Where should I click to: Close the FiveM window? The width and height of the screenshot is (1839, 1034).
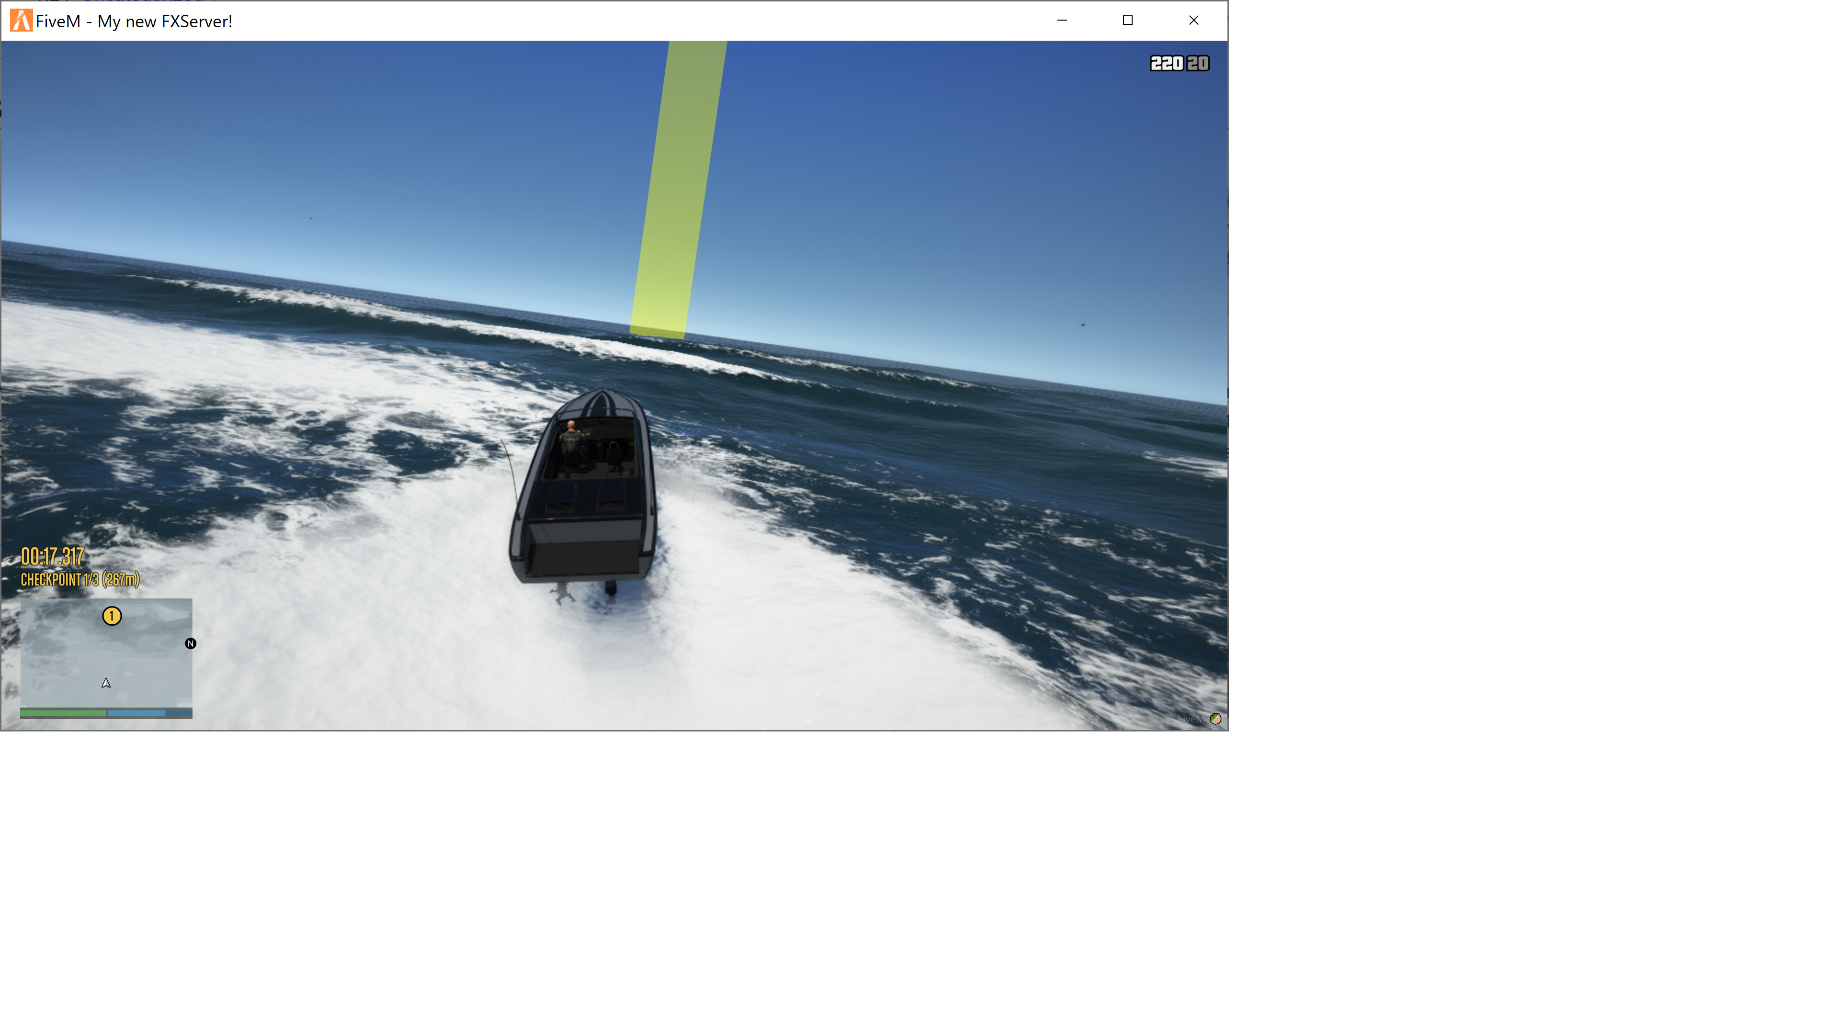1193,20
